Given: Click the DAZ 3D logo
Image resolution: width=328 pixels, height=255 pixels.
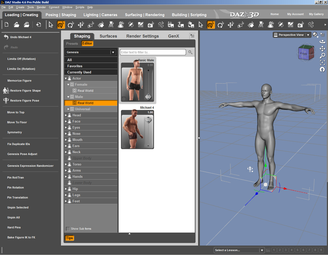Looking at the screenshot, I should tap(244, 15).
